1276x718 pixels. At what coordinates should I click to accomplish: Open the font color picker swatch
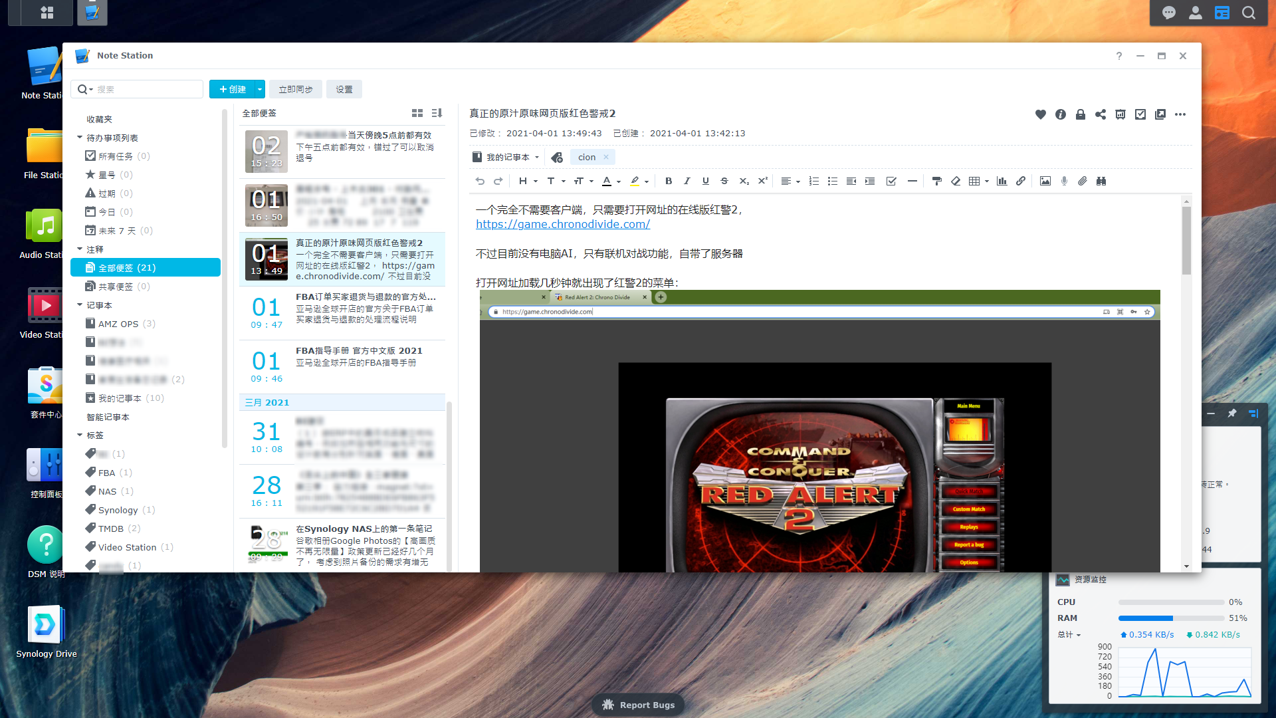pyautogui.click(x=607, y=181)
